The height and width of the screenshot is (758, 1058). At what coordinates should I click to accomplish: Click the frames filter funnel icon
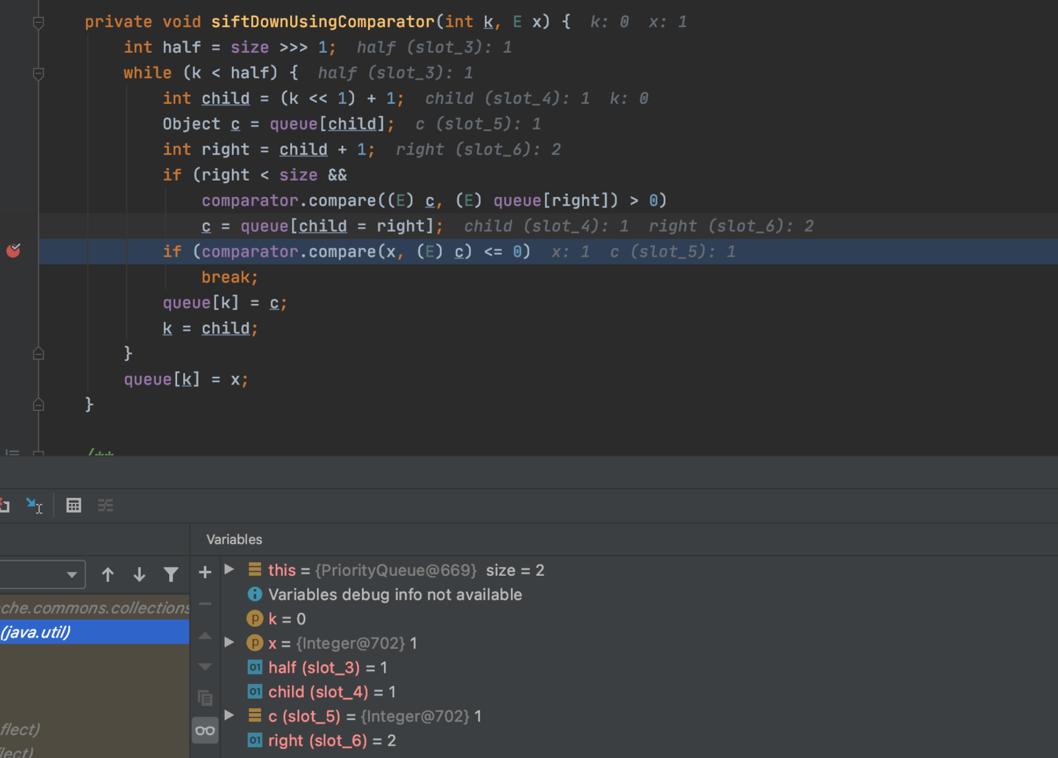171,575
